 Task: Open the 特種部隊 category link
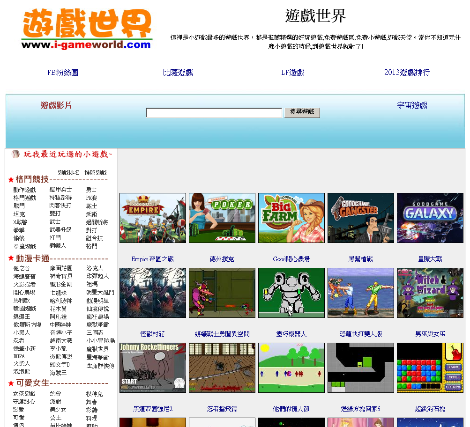[x=61, y=197]
